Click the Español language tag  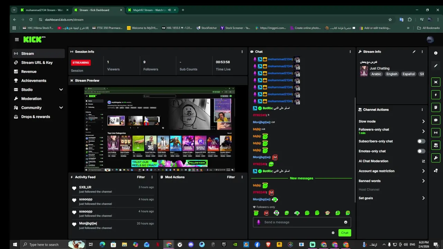(x=408, y=74)
